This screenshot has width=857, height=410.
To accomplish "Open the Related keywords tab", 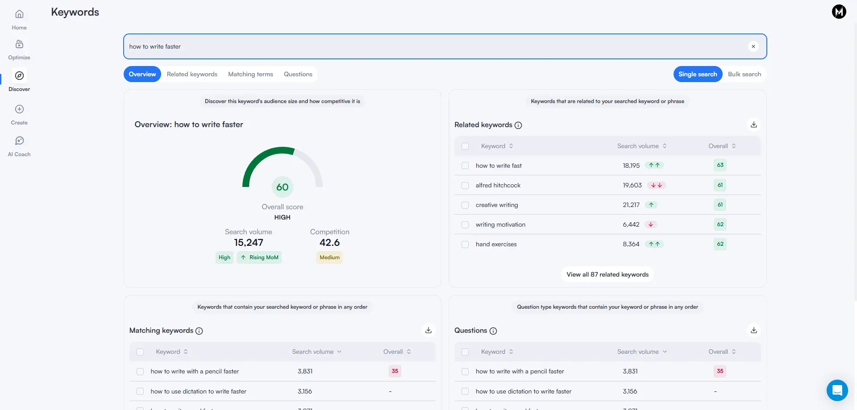I will click(x=191, y=74).
